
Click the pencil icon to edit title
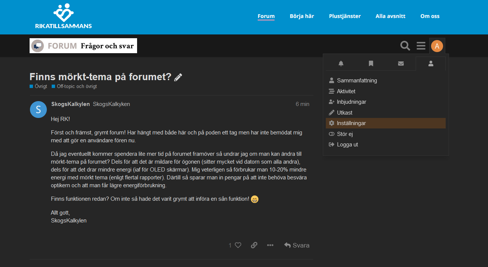(x=178, y=78)
